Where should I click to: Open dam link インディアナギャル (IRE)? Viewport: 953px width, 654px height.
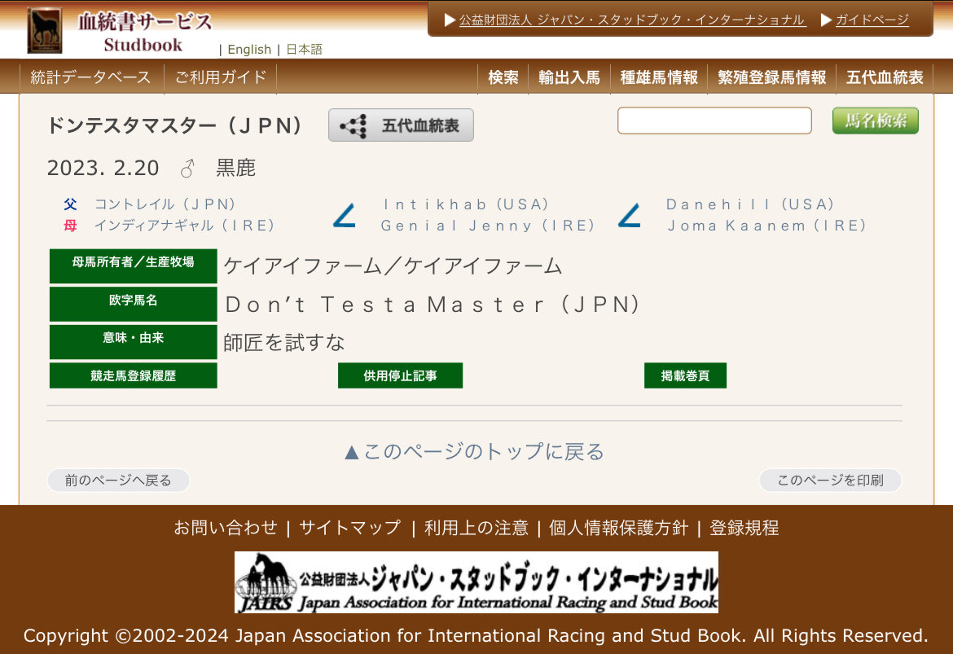point(184,226)
